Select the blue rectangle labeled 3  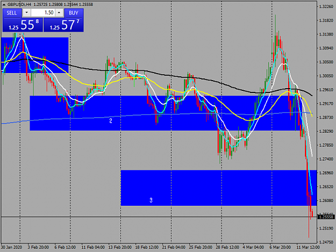[219, 188]
